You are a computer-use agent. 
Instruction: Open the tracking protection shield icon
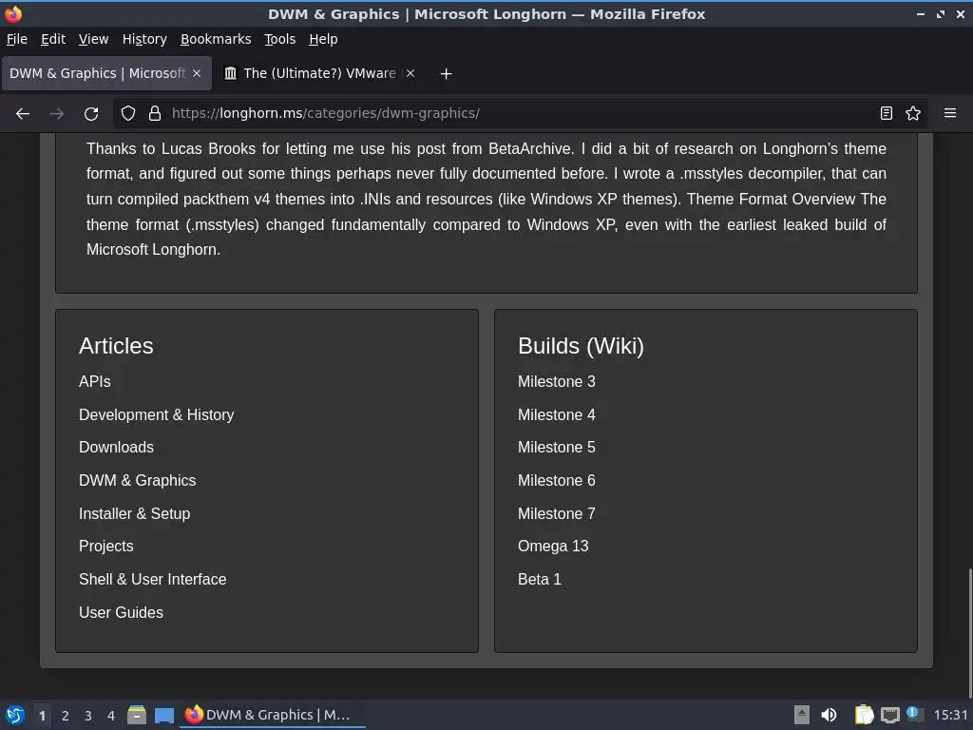coord(128,114)
